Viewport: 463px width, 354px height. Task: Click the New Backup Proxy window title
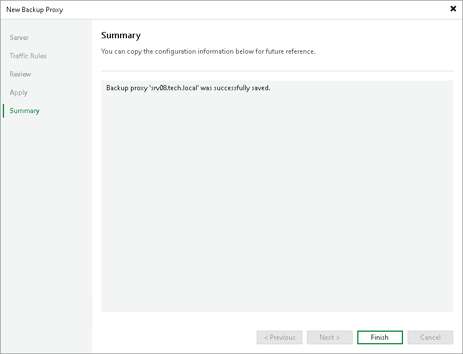pyautogui.click(x=34, y=10)
